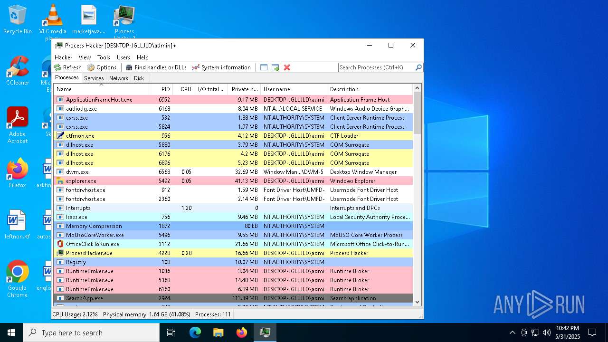Open the Tools menu

(x=104, y=57)
